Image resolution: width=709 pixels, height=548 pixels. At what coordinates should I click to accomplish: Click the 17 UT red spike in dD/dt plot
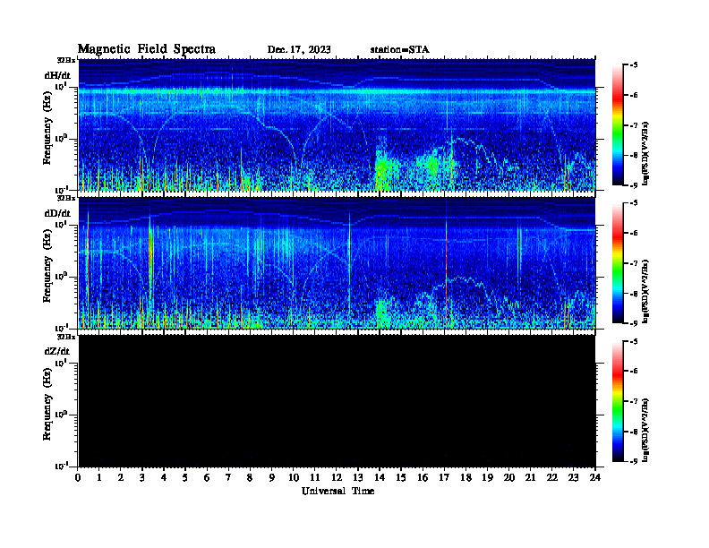click(447, 271)
